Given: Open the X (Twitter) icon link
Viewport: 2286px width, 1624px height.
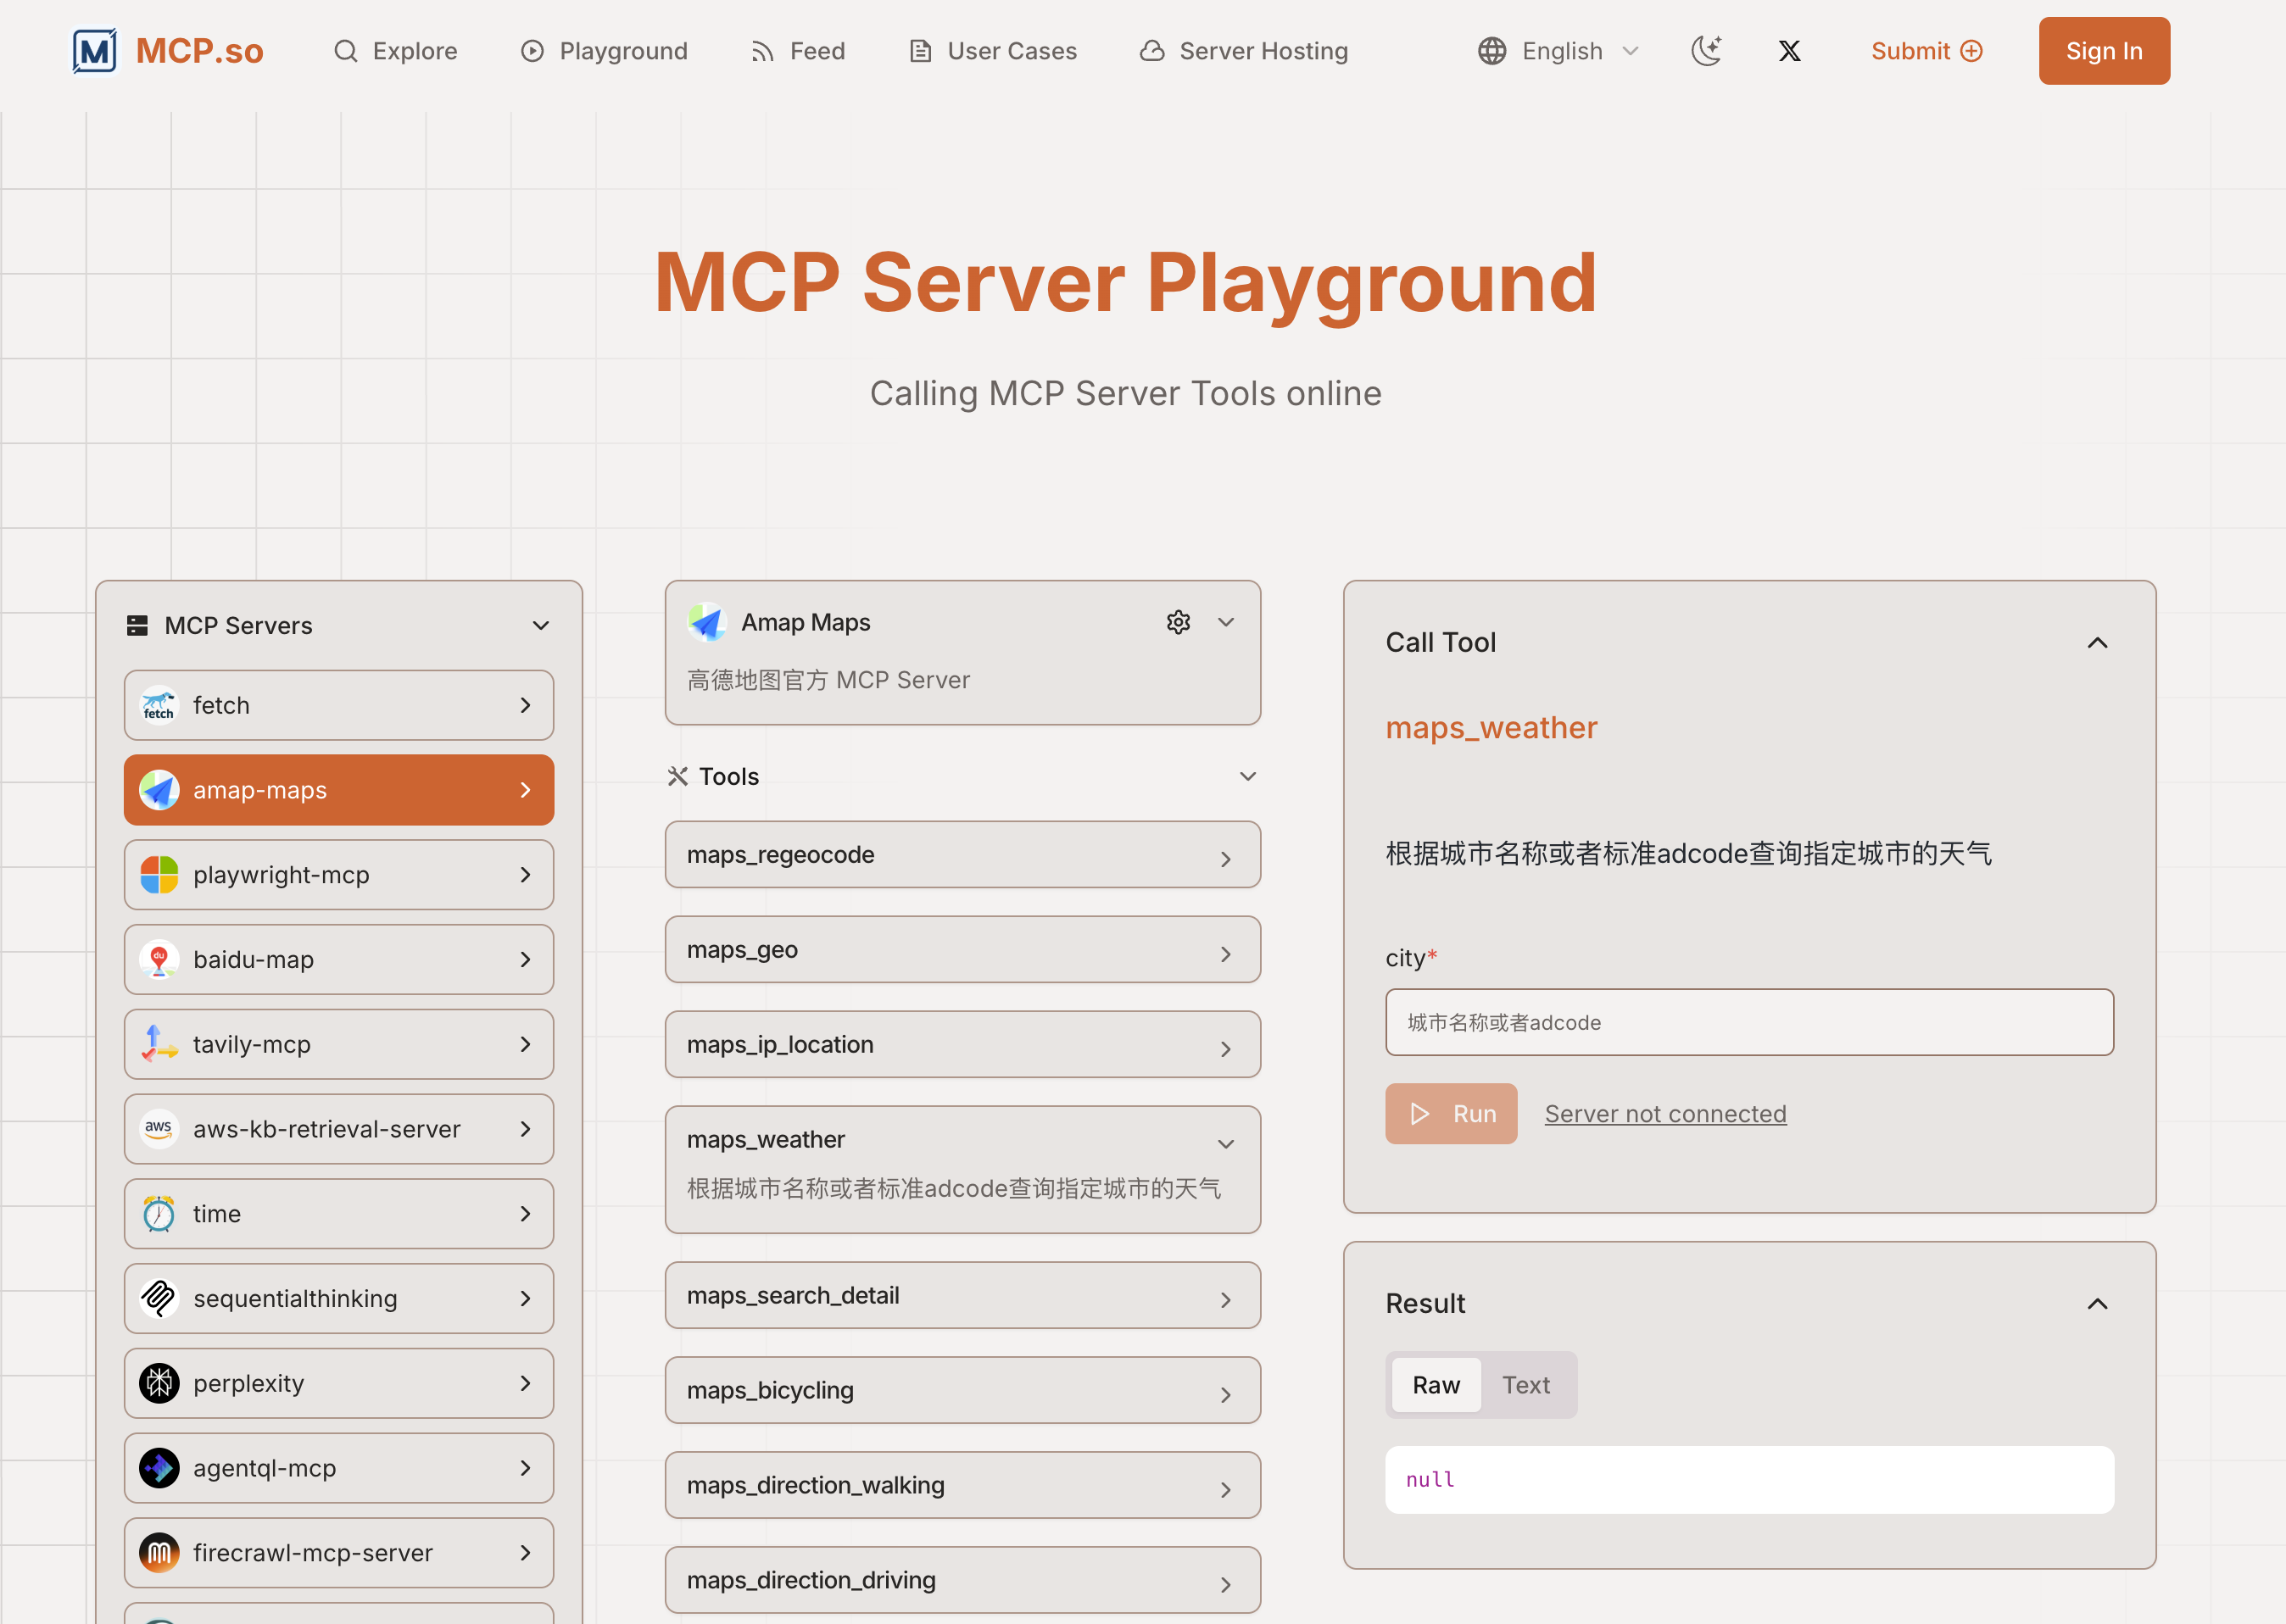Looking at the screenshot, I should 1789,51.
